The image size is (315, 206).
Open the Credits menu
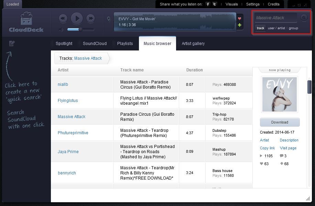coord(274,4)
